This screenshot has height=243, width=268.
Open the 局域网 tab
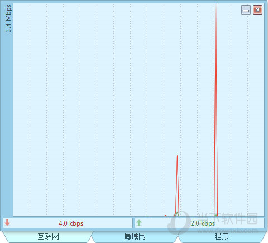click(135, 237)
